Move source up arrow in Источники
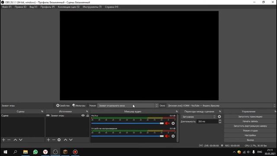 [65, 140]
